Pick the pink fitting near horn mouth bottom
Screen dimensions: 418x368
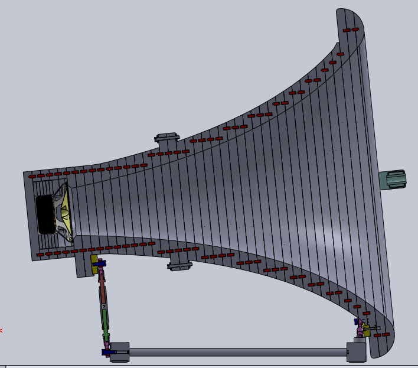pyautogui.click(x=360, y=328)
